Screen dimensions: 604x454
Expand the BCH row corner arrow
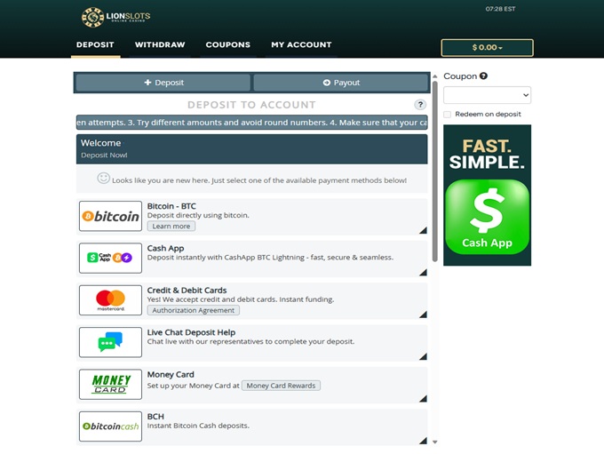[x=423, y=441]
